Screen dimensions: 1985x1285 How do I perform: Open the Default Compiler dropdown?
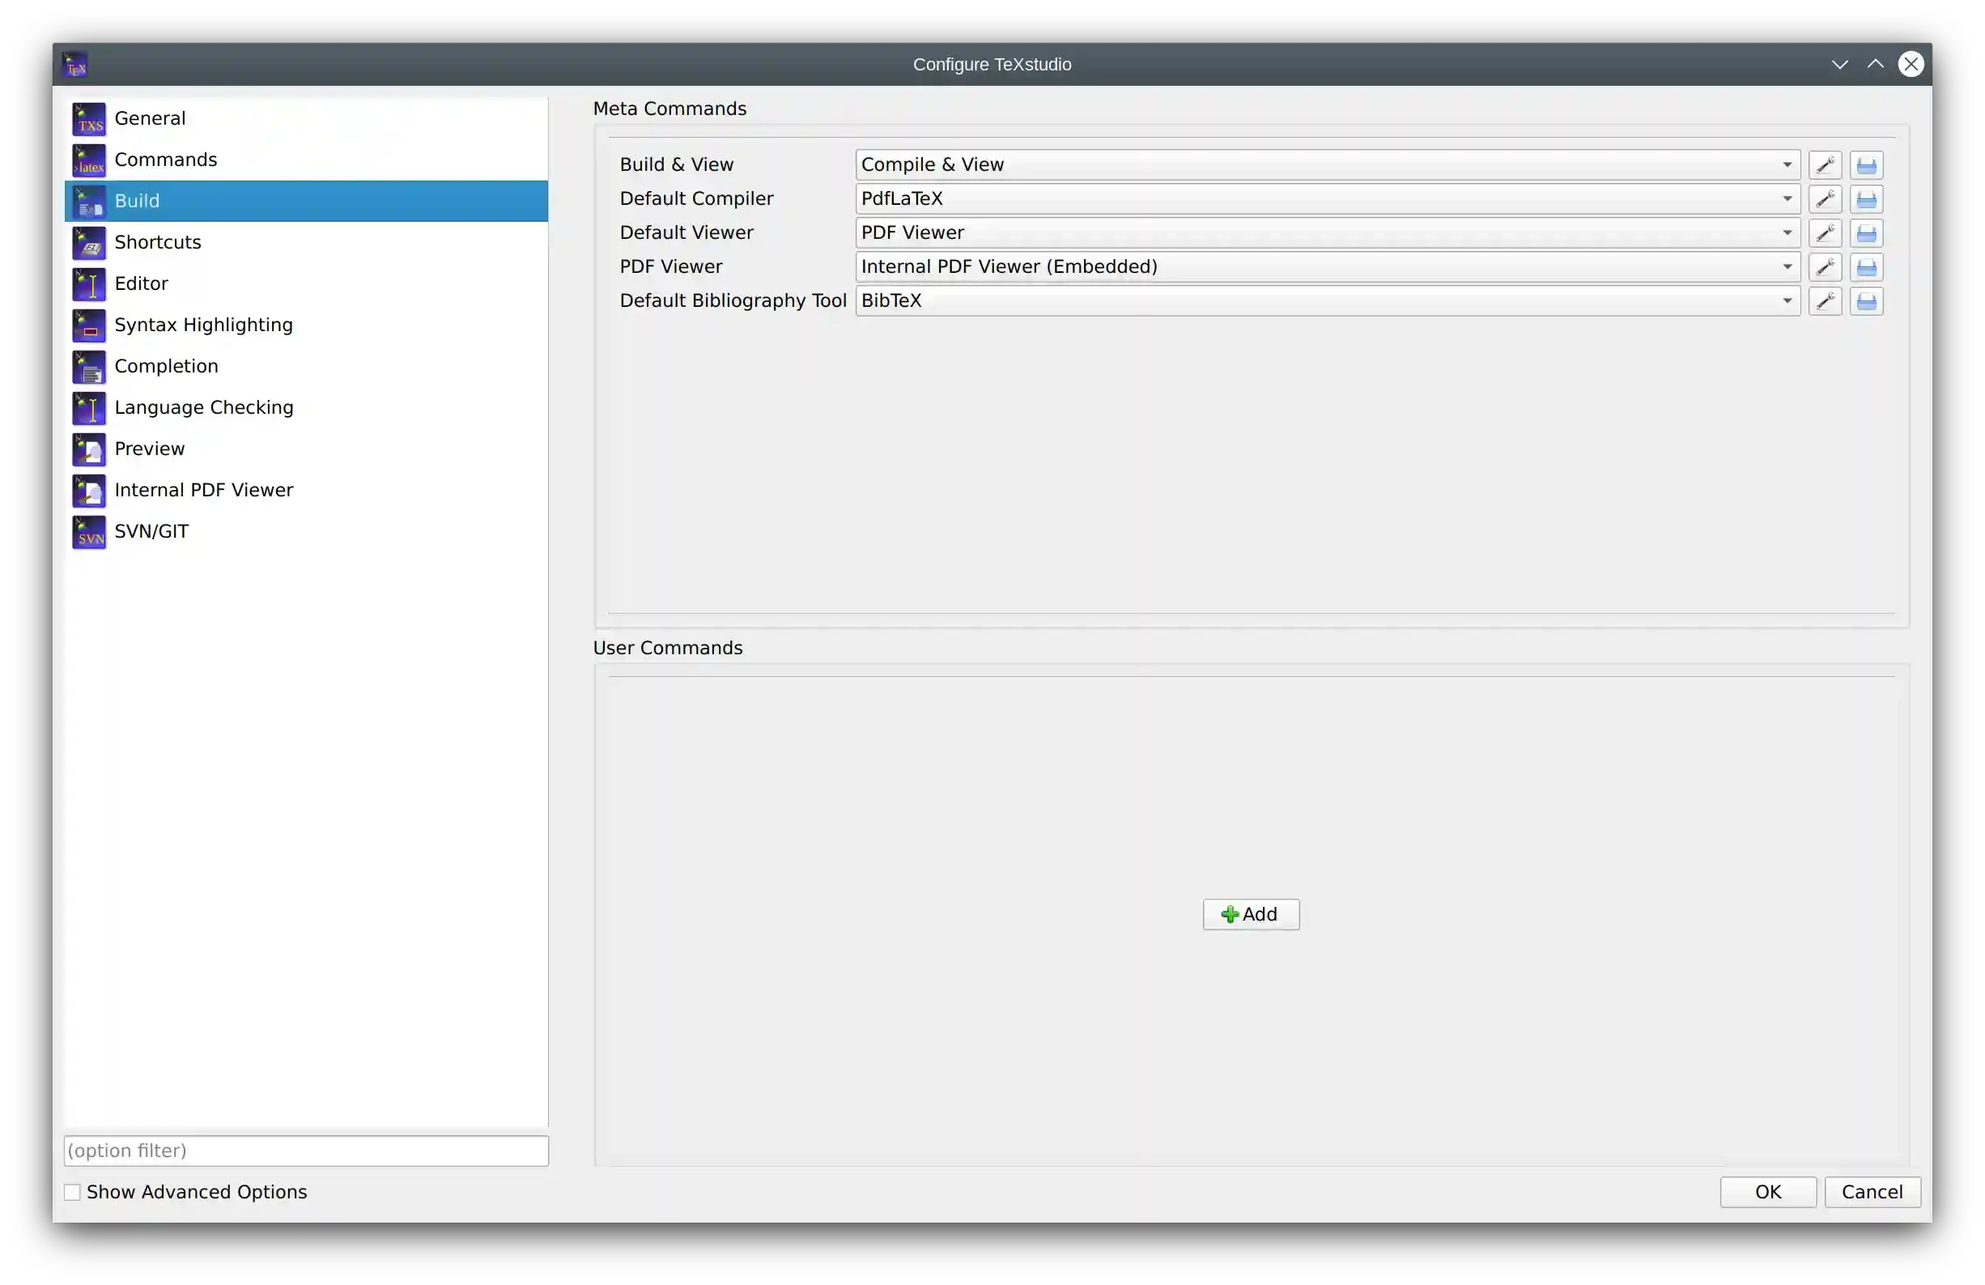pos(1787,198)
